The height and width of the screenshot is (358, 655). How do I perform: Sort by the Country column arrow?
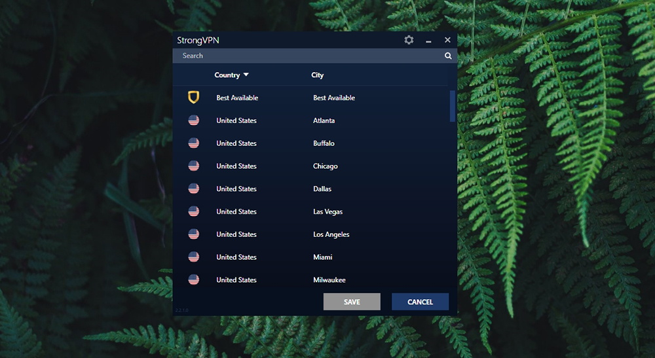pyautogui.click(x=246, y=75)
